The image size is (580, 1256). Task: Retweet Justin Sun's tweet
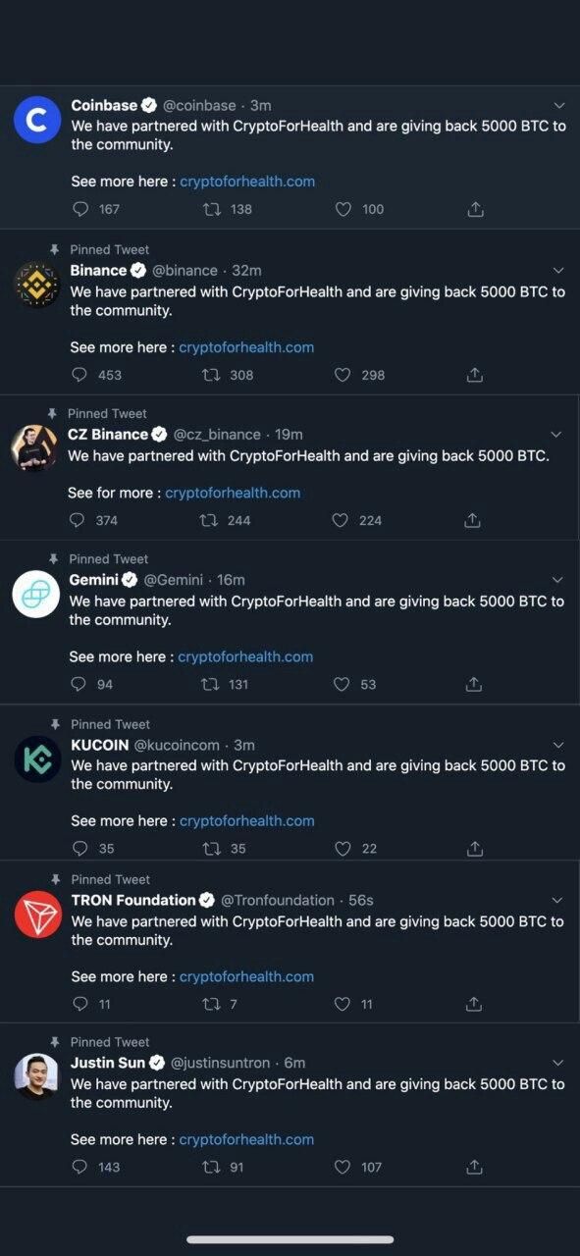209,1167
